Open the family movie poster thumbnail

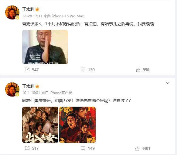40,125
